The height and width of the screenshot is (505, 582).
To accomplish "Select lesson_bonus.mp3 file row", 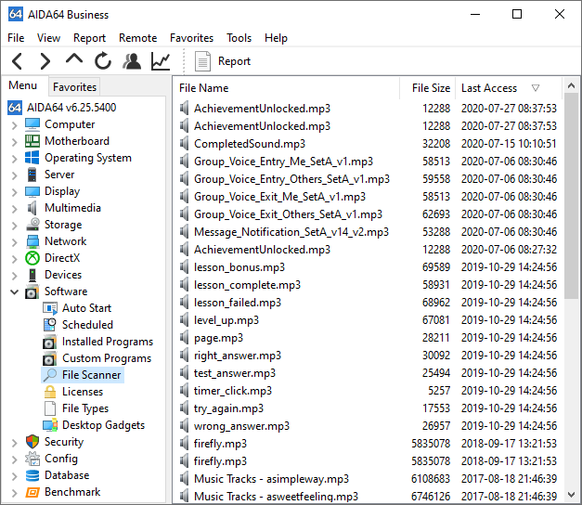I will (368, 267).
